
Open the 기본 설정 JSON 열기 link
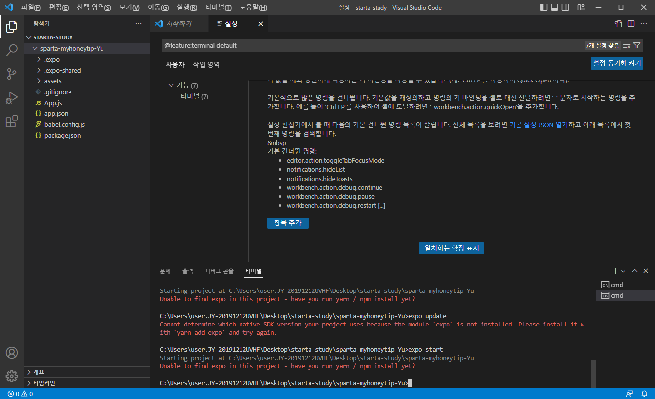coord(539,125)
